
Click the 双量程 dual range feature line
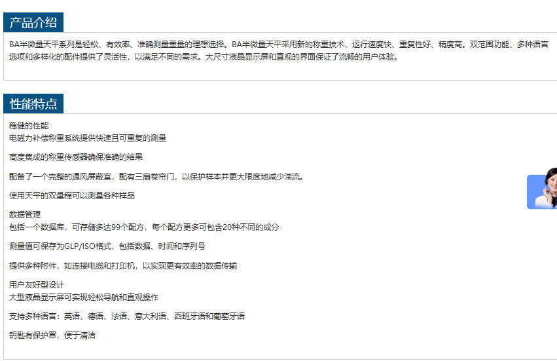[x=72, y=196]
